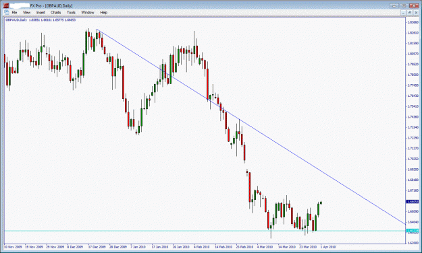Click the FX Pro application icon in title bar
The height and width of the screenshot is (253, 422).
[6, 5]
